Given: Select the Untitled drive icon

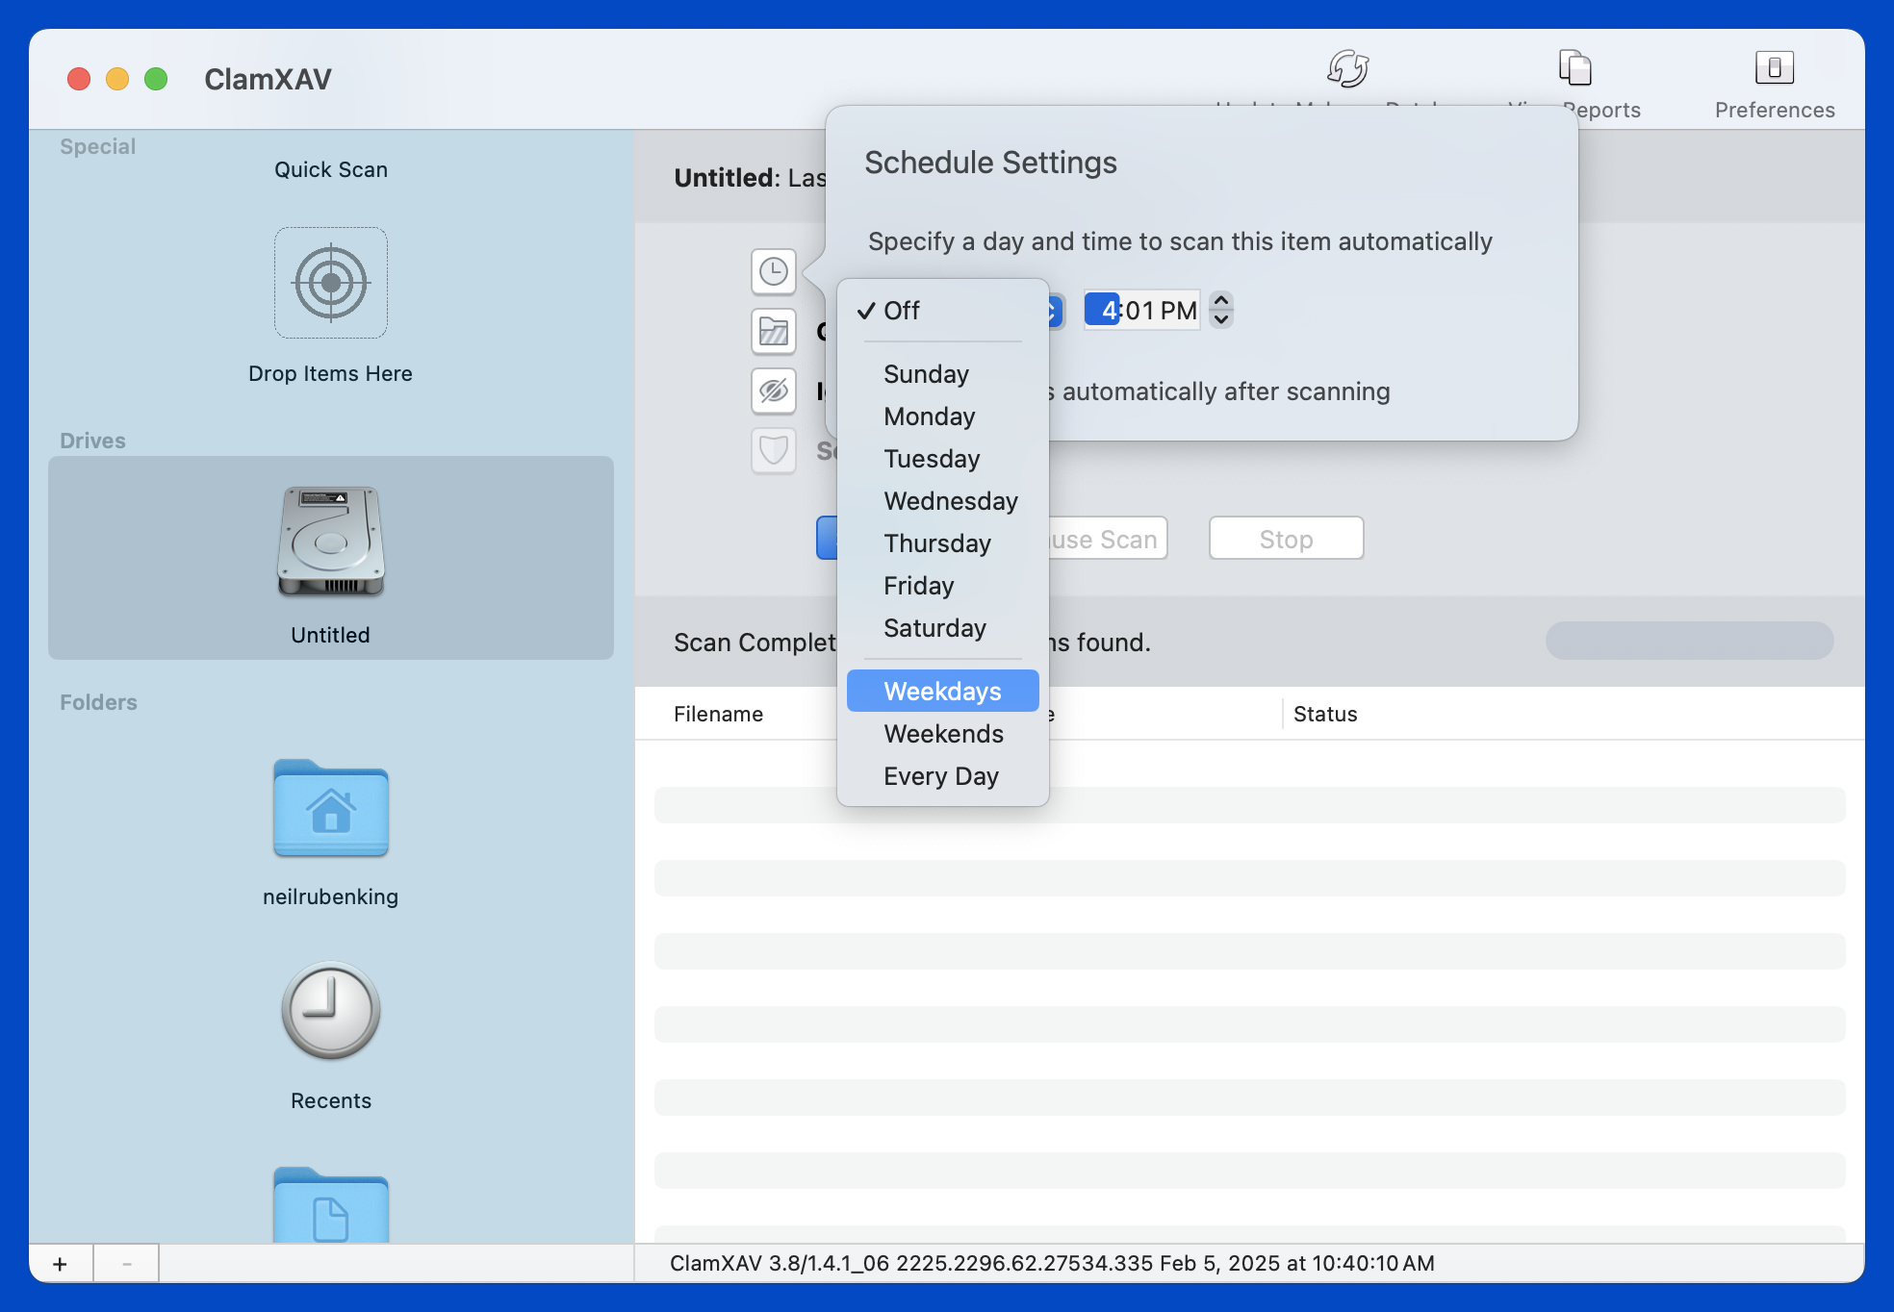Looking at the screenshot, I should (331, 542).
